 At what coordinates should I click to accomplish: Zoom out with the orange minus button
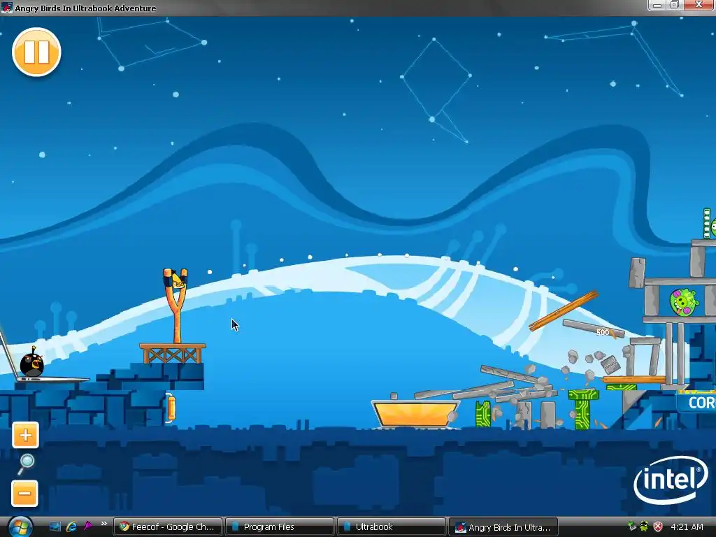click(24, 494)
